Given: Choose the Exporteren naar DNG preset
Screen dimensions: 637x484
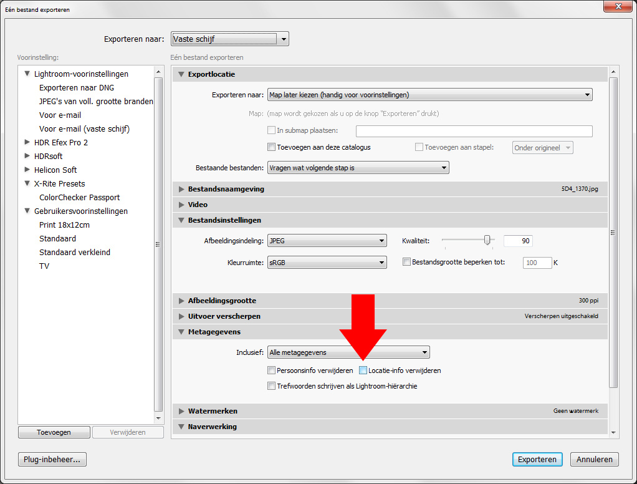Looking at the screenshot, I should (x=76, y=88).
